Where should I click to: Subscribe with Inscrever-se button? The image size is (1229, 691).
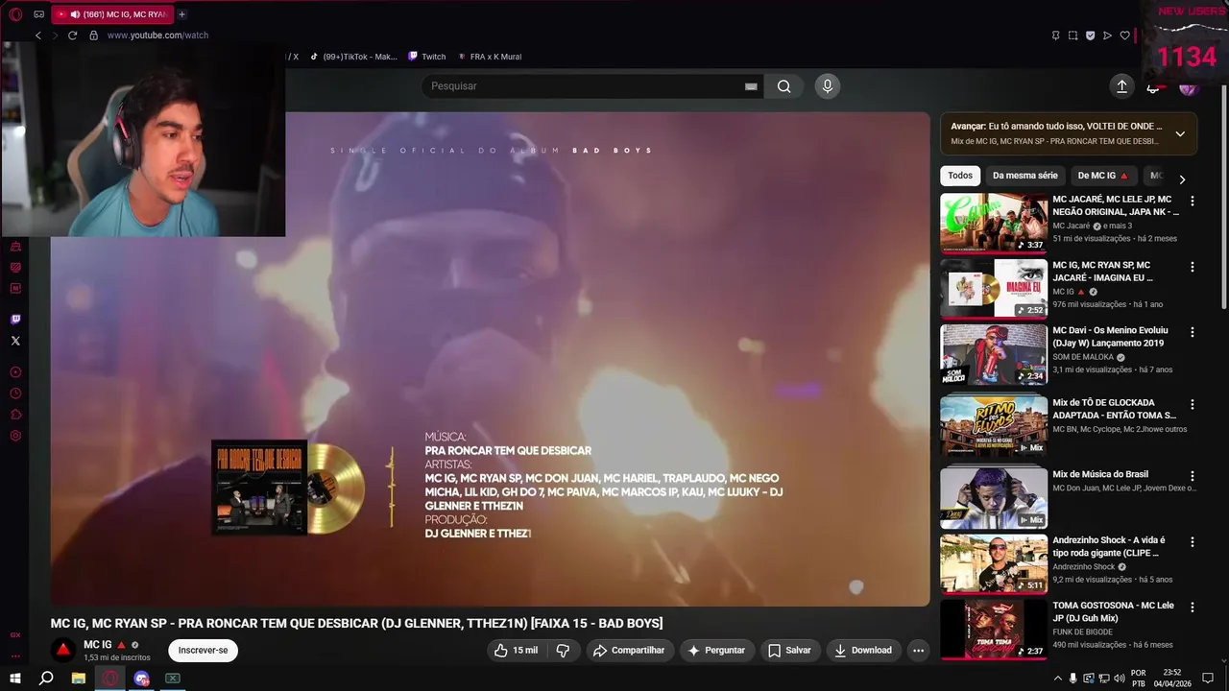click(x=203, y=651)
